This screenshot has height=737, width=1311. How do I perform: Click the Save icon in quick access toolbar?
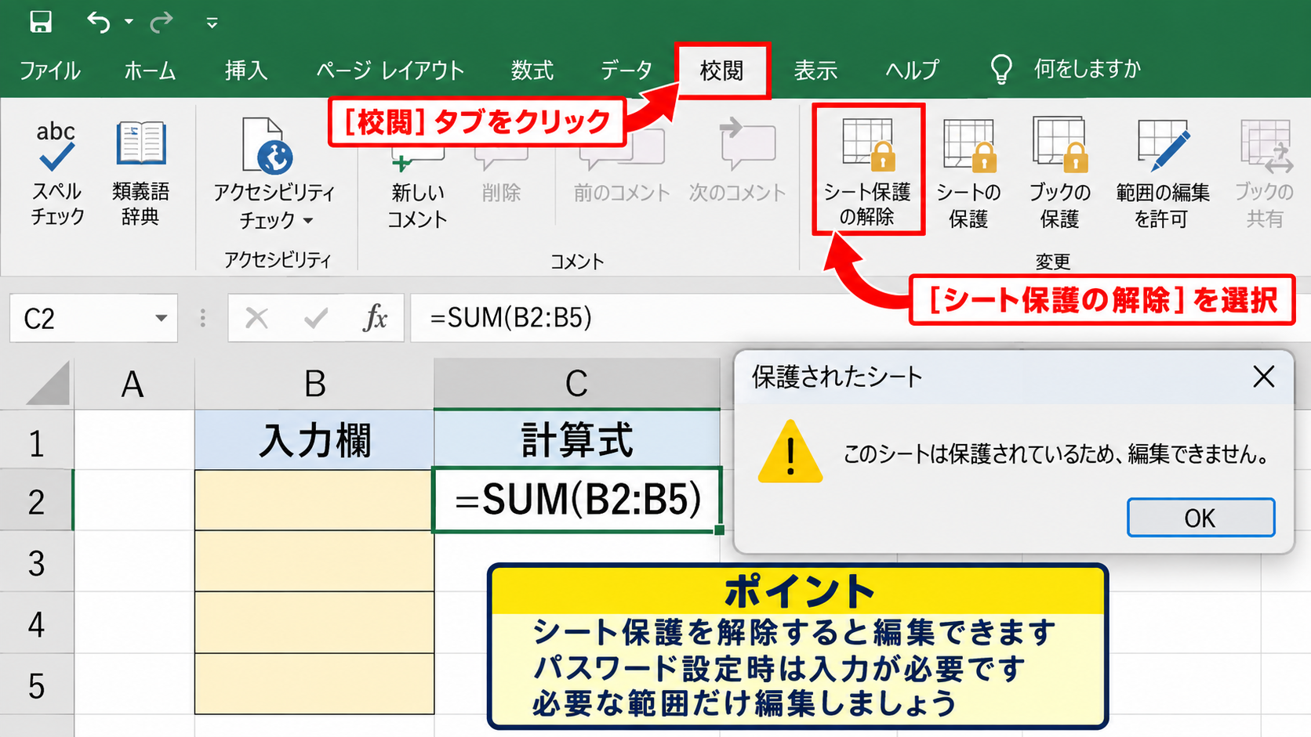[41, 22]
